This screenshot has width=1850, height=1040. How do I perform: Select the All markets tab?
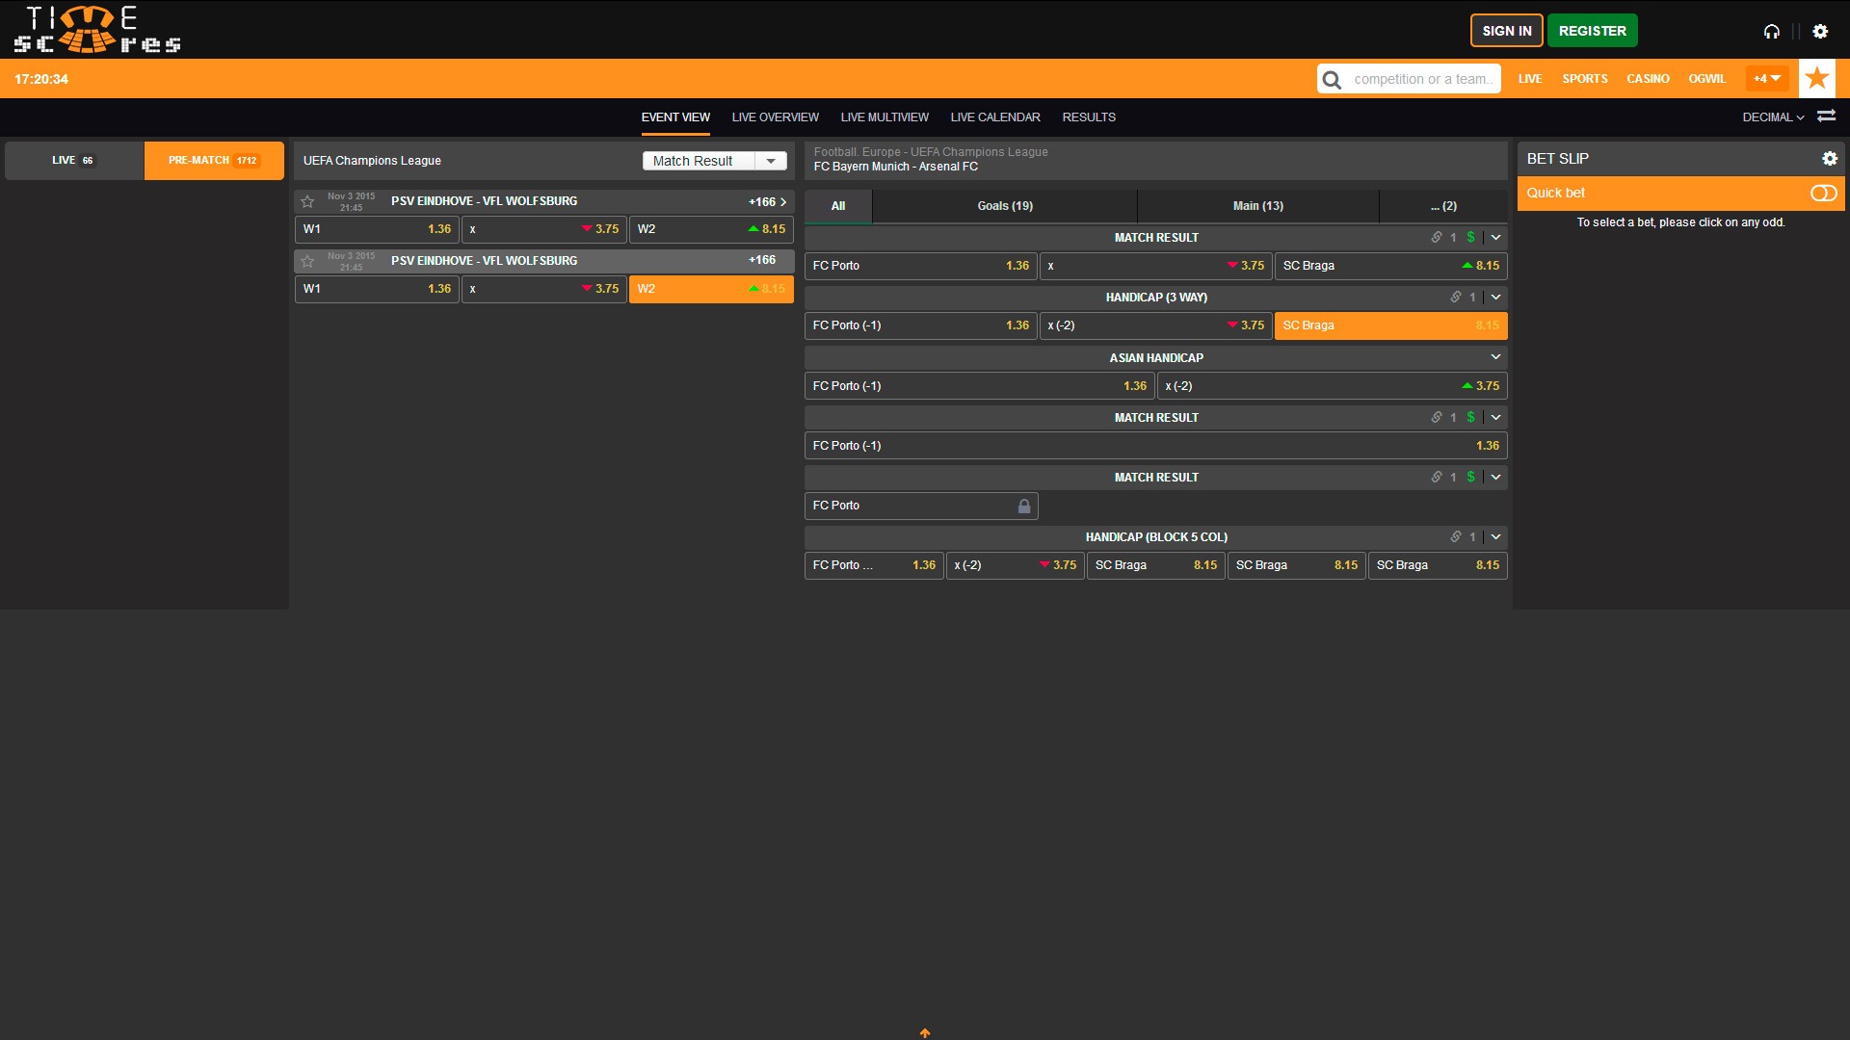[838, 206]
